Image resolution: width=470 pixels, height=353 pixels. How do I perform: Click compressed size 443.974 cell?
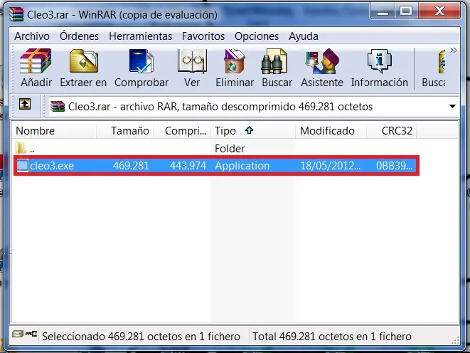tap(188, 166)
